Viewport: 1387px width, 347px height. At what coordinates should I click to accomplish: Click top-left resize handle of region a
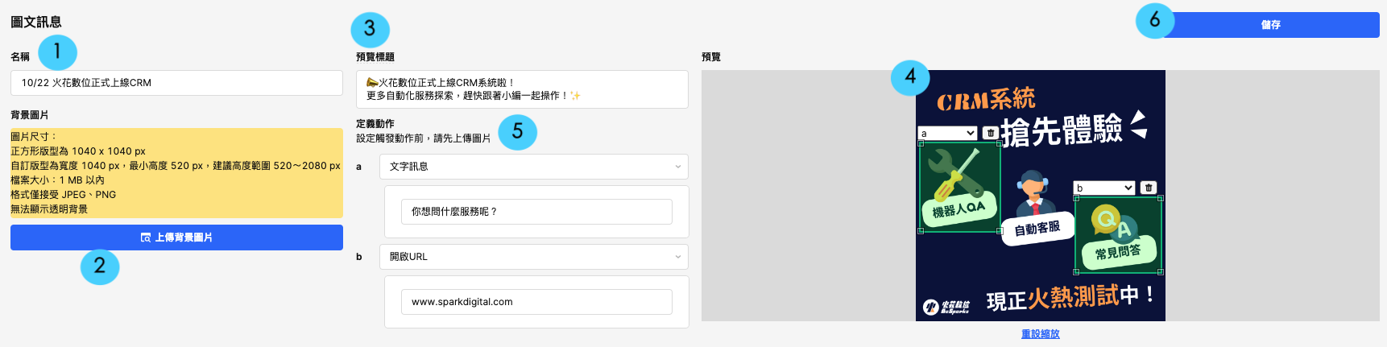pos(921,144)
